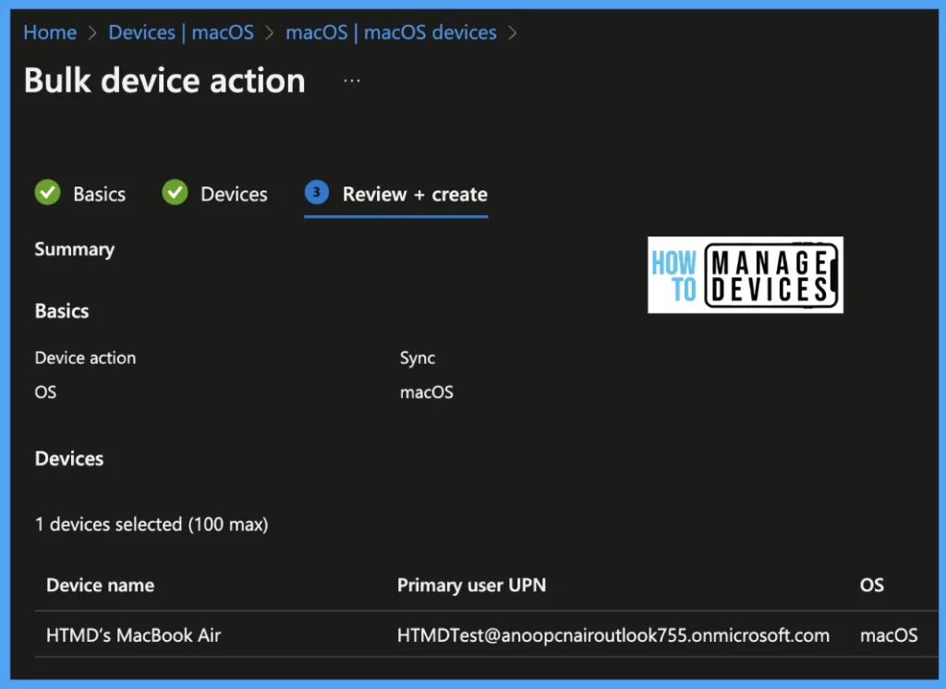946x689 pixels.
Task: Open macOS | macOS devices breadcrumb
Action: (391, 32)
